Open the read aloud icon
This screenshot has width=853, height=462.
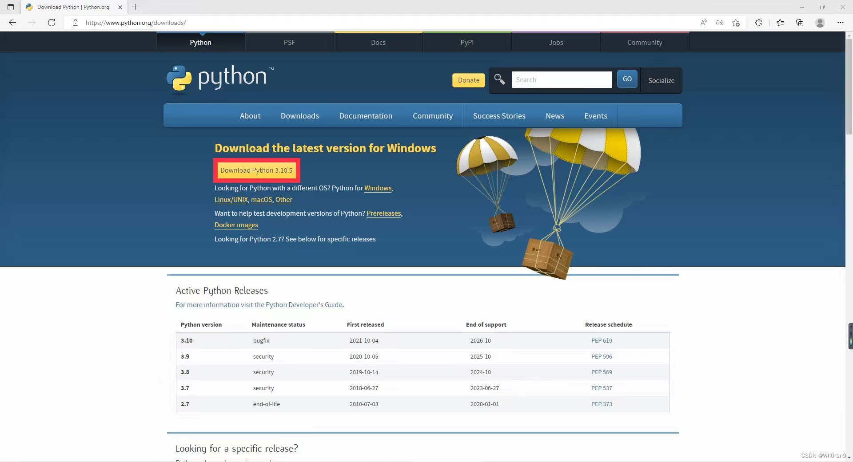tap(704, 23)
